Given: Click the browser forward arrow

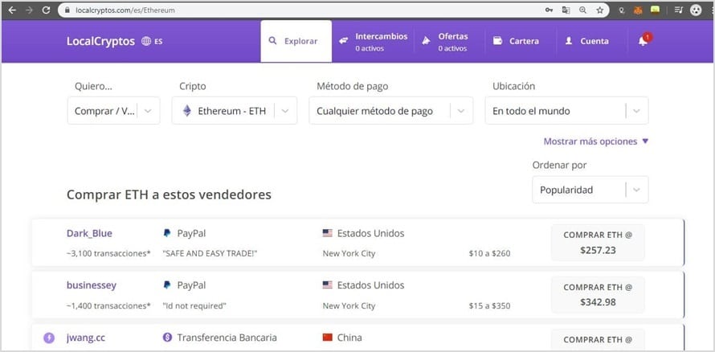Looking at the screenshot, I should 29,10.
